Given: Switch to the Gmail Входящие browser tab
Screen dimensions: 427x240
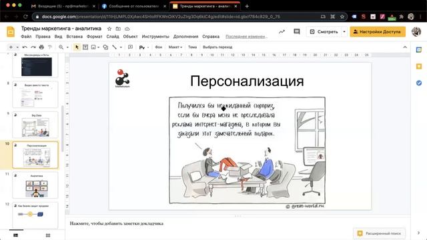Looking at the screenshot, I should [x=63, y=6].
